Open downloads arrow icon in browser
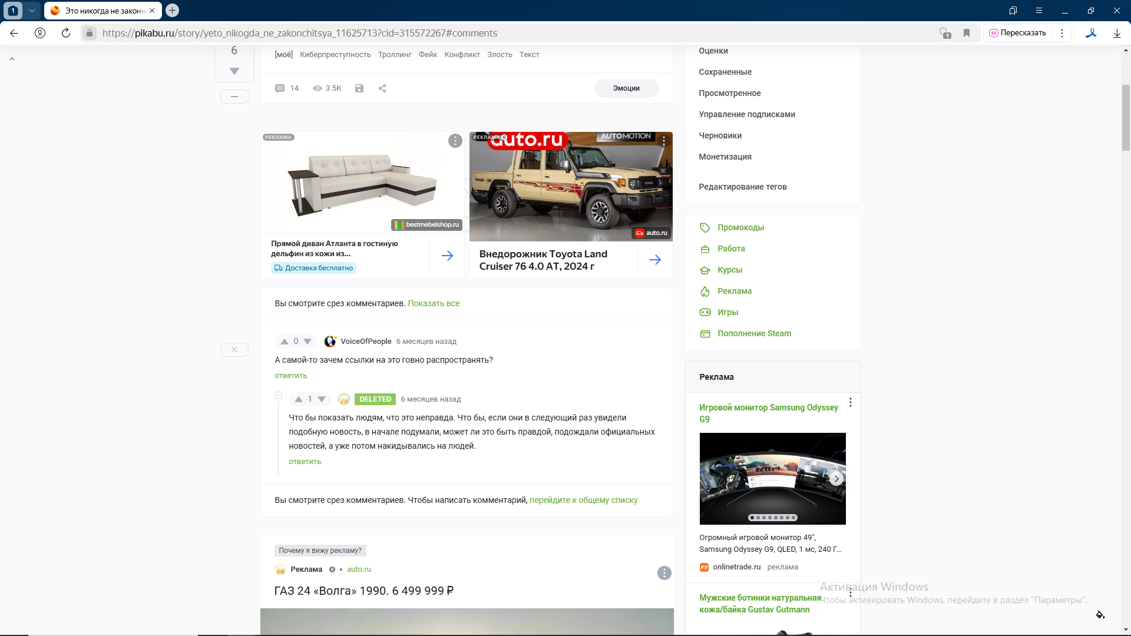This screenshot has width=1131, height=636. [1117, 33]
